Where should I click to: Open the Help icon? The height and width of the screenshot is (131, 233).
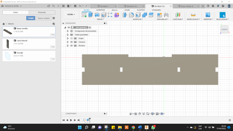(223, 6)
